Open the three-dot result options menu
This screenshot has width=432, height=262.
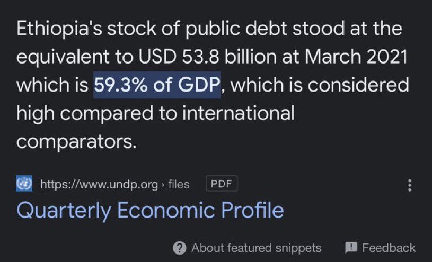point(410,185)
